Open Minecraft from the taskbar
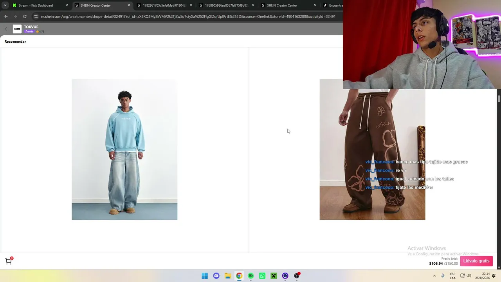Screen dimensions: 501x282 pos(274,276)
